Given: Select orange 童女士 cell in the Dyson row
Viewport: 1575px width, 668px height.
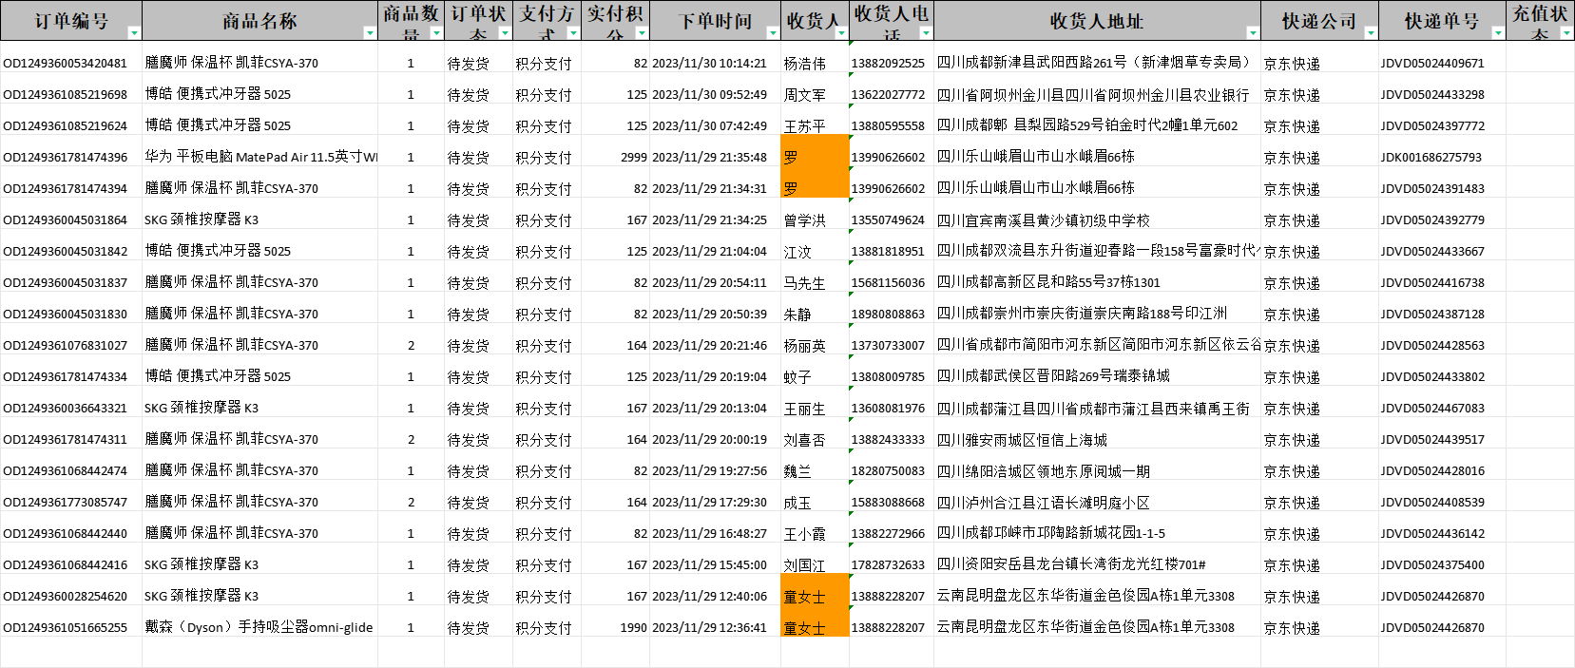Looking at the screenshot, I should coord(815,621).
